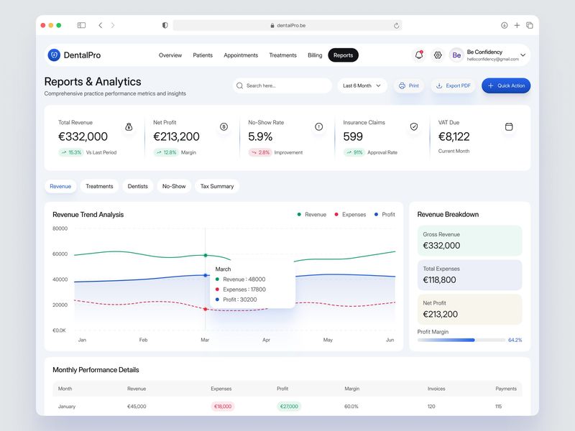
Task: Open the notification bell alerts
Action: tap(418, 55)
